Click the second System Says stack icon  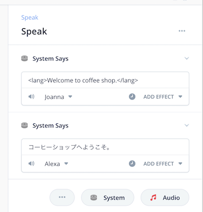[x=24, y=125]
